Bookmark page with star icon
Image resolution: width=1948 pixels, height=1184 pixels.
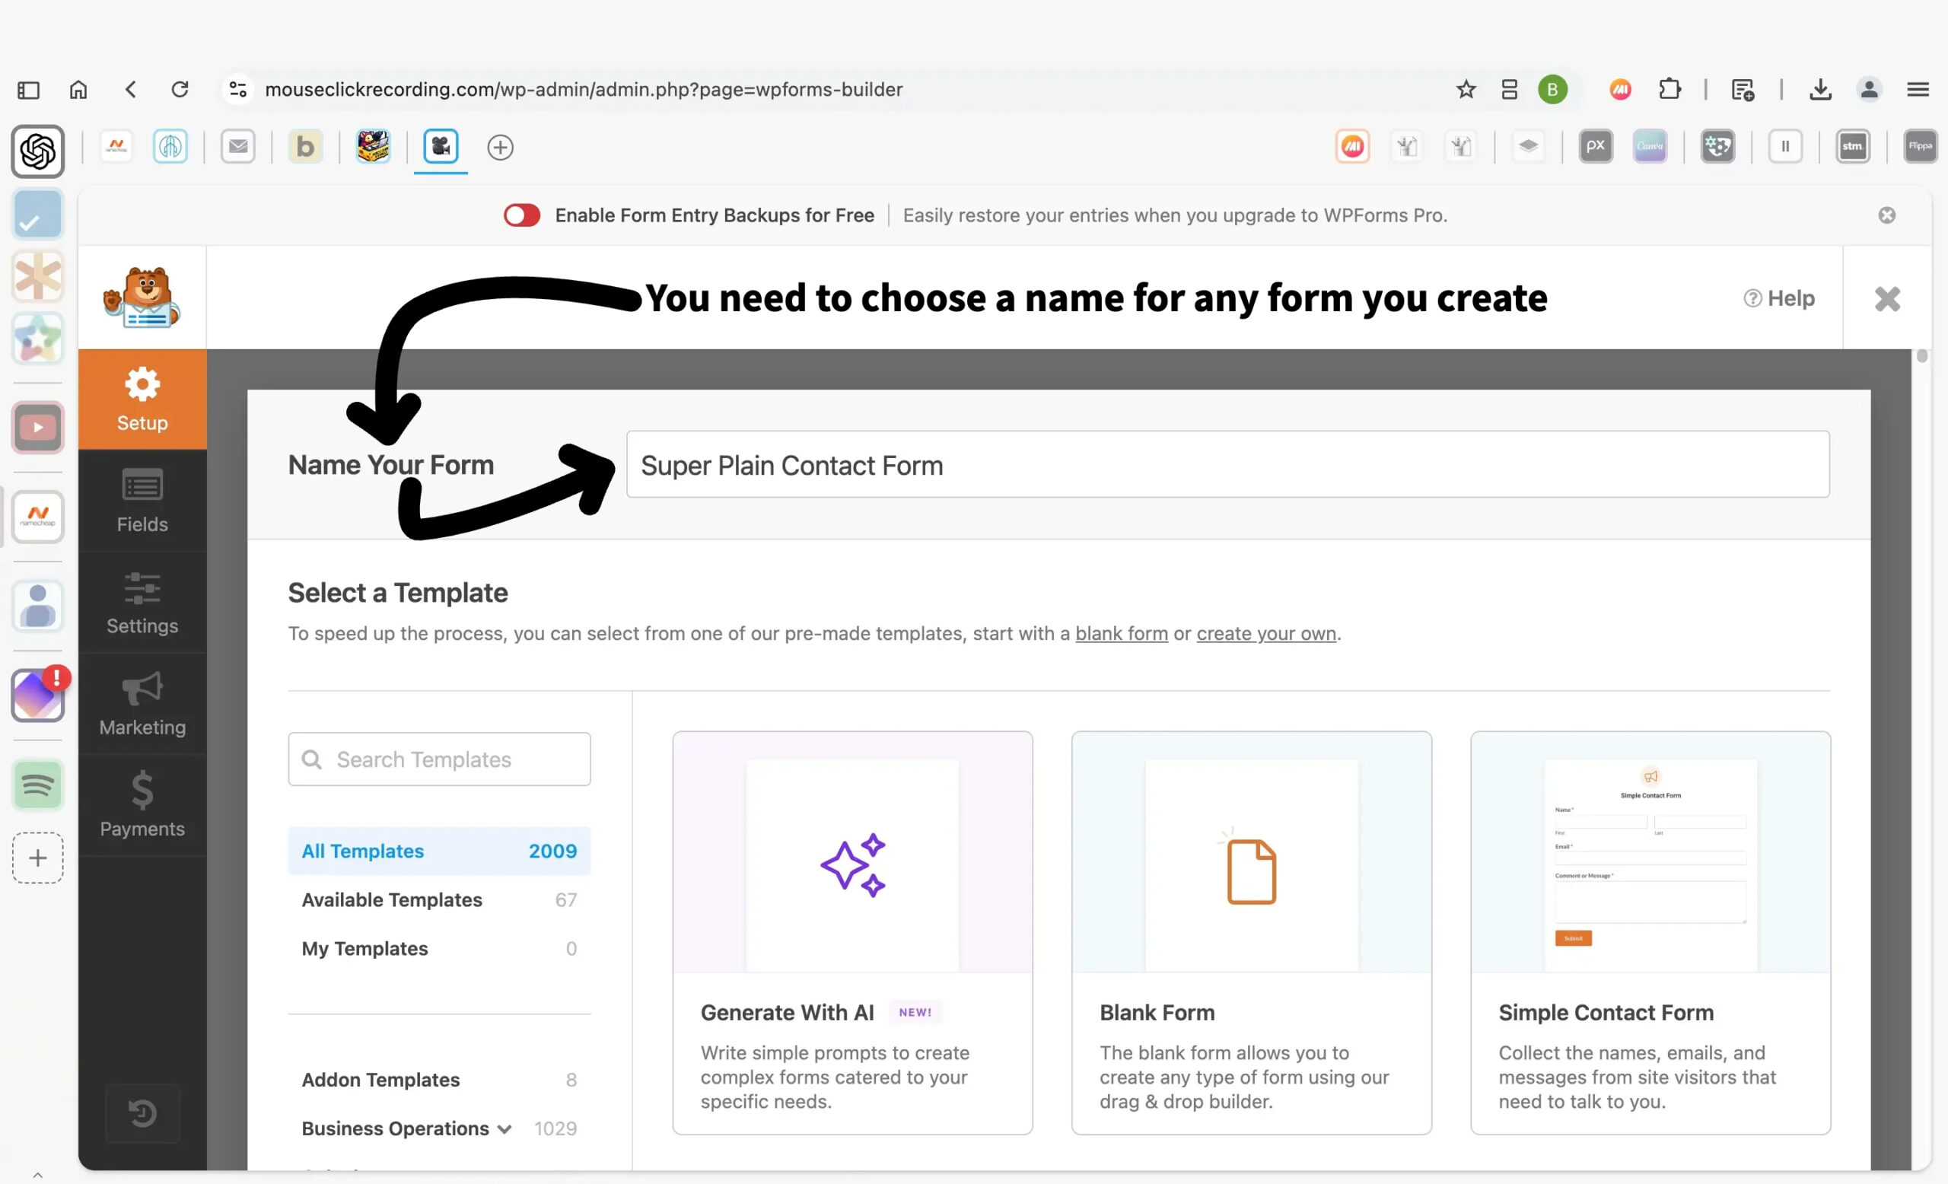pos(1466,89)
